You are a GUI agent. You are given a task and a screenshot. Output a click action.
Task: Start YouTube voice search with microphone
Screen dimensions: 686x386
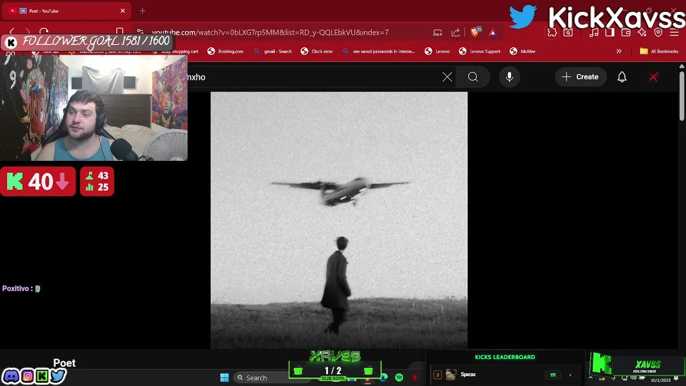(x=510, y=77)
